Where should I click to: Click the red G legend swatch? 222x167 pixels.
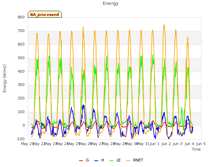coord(81,161)
